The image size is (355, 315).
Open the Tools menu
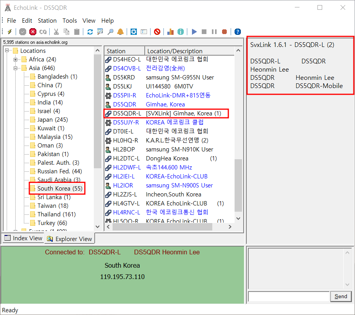(x=70, y=21)
